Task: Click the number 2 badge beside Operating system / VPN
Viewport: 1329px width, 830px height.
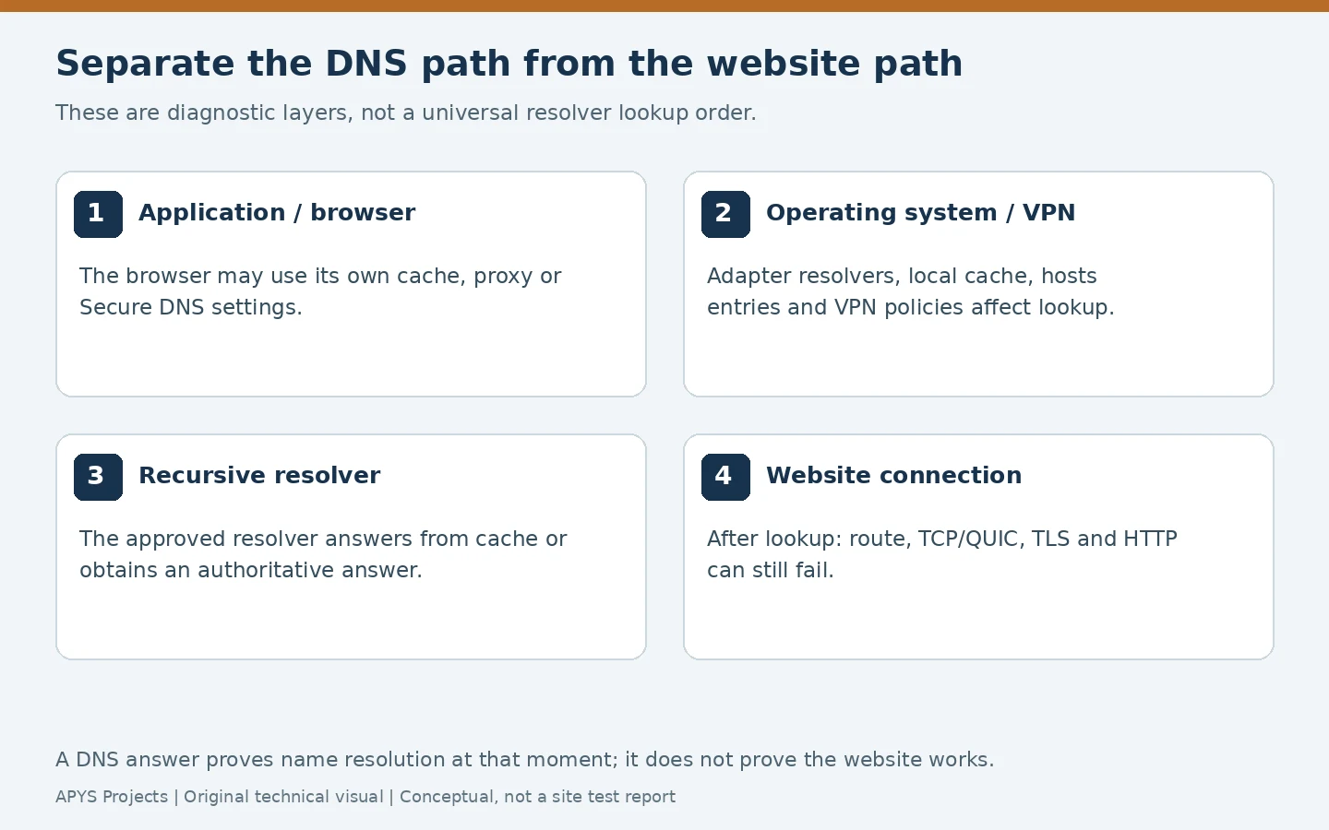Action: 725,214
